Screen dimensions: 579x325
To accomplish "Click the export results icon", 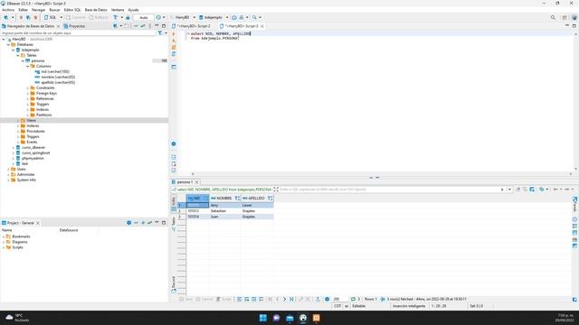I will coord(318,299).
